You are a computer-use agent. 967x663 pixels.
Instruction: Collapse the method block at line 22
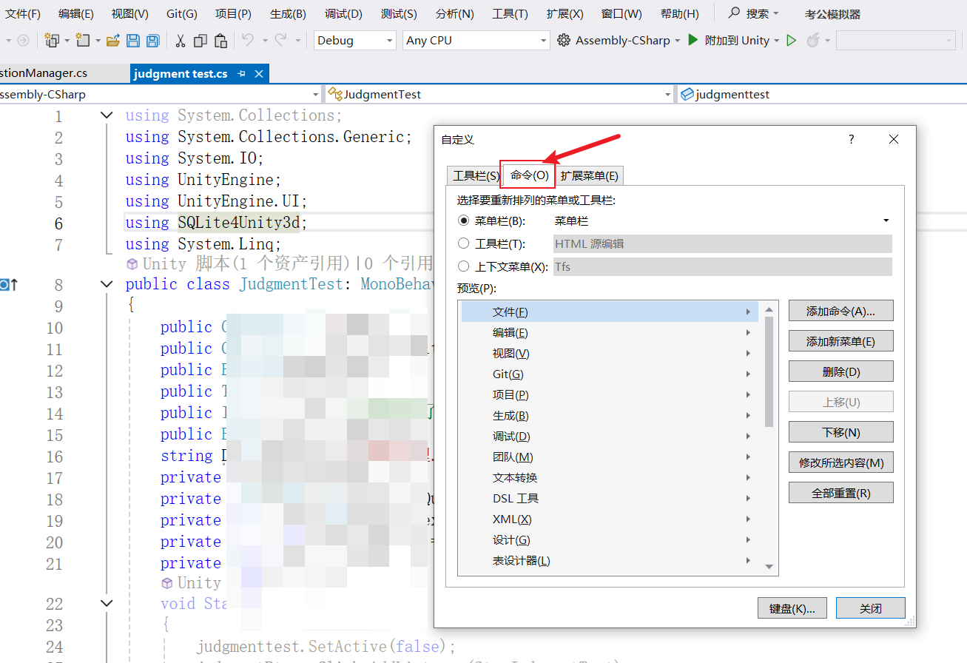click(x=107, y=604)
